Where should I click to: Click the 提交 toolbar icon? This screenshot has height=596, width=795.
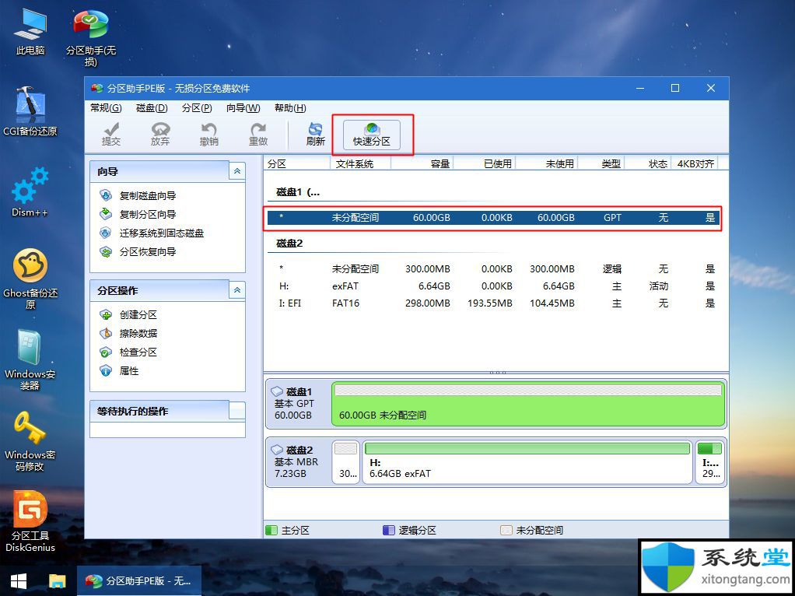111,135
